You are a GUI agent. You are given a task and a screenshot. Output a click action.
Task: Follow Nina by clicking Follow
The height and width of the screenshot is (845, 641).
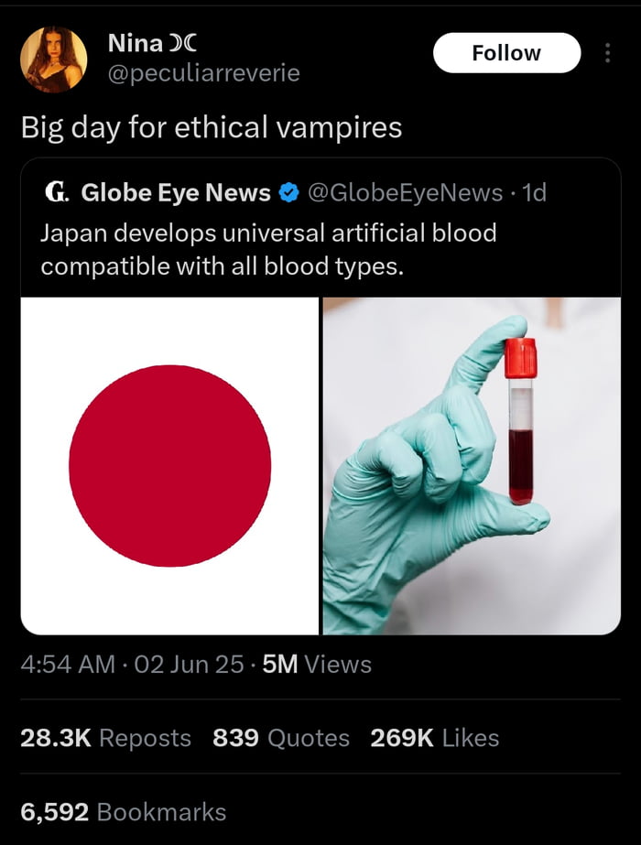(x=506, y=52)
